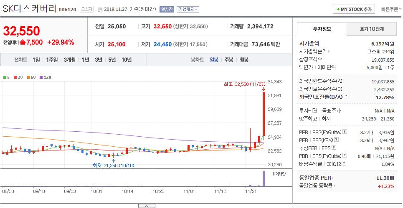Click the 동일업종 PER value 11.30배
403x208 pixels.
point(385,178)
